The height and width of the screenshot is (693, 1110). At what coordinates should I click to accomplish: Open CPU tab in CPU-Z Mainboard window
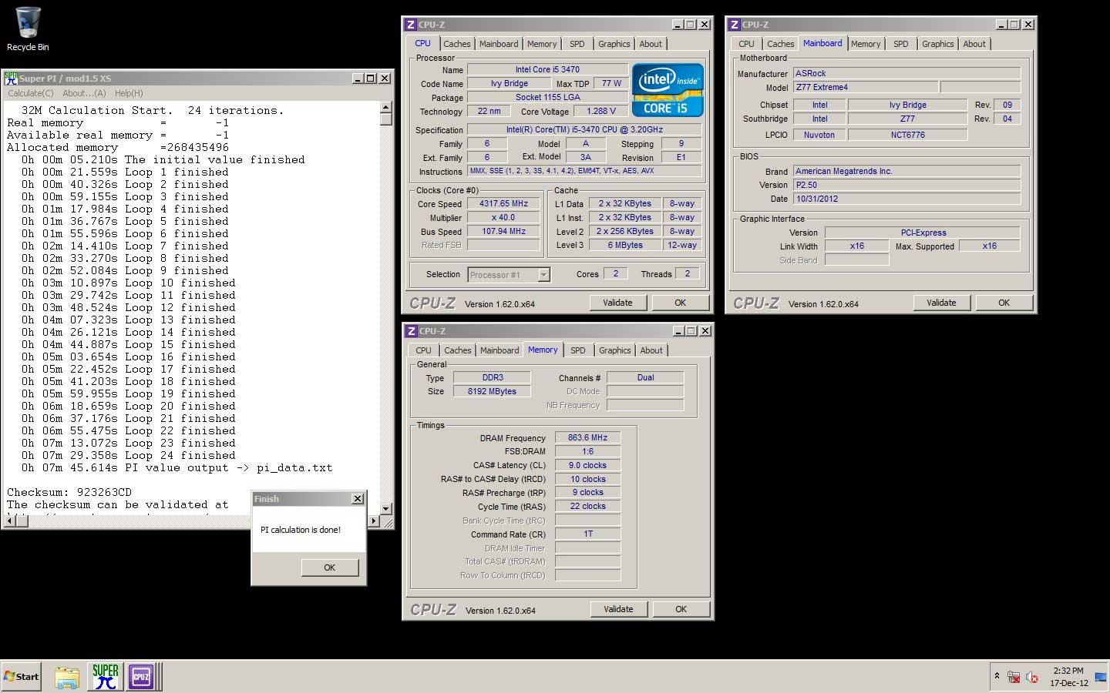pyautogui.click(x=746, y=44)
